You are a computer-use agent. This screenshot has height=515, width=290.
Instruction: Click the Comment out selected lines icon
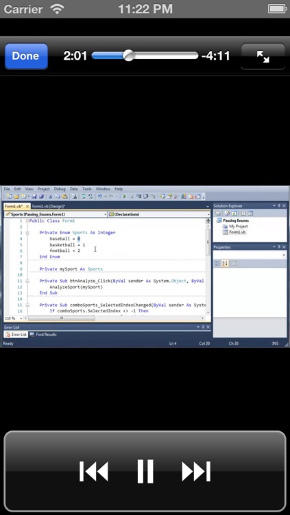(84, 196)
